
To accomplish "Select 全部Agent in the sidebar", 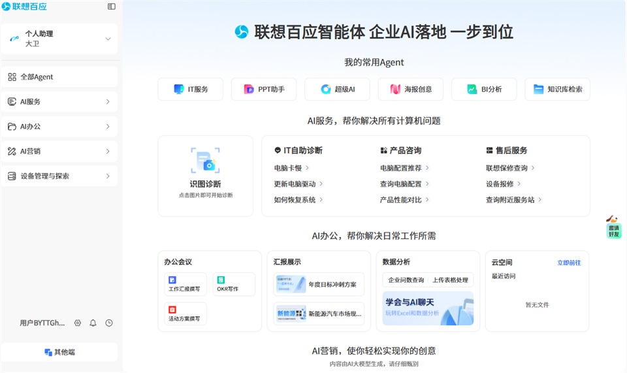I will pos(59,77).
